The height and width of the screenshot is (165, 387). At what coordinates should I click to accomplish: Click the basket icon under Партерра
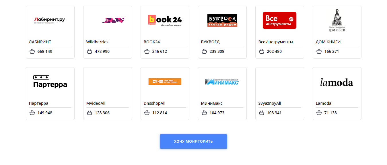[32, 113]
